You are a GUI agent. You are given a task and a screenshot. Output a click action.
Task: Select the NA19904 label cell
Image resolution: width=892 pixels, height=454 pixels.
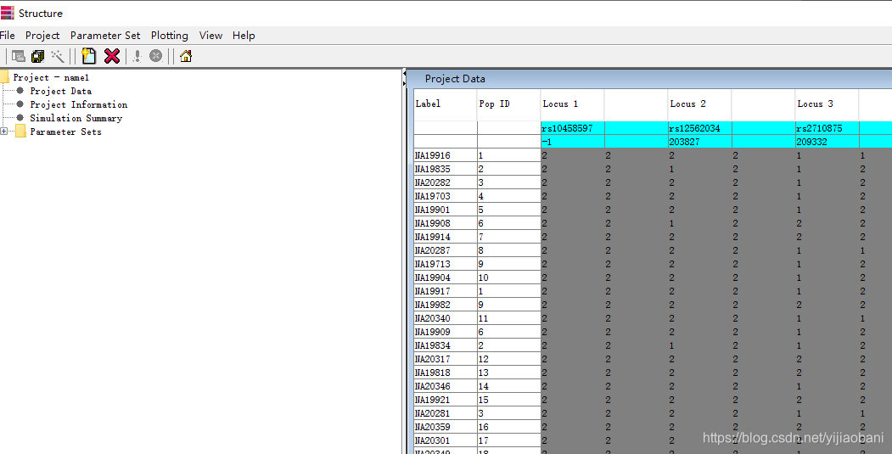click(x=446, y=277)
